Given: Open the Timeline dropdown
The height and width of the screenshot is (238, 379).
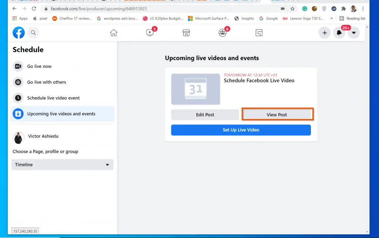Looking at the screenshot, I should tap(62, 165).
